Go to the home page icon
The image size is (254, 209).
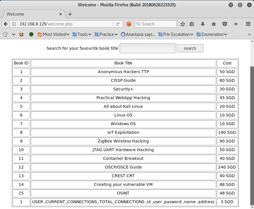click(x=214, y=24)
